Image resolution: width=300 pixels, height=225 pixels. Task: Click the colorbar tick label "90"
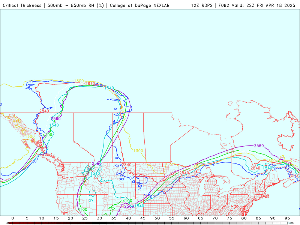point(273,218)
